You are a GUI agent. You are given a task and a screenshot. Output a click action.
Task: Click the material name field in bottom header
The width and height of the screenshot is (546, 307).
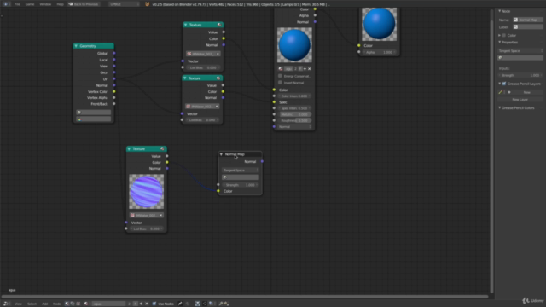coord(108,304)
